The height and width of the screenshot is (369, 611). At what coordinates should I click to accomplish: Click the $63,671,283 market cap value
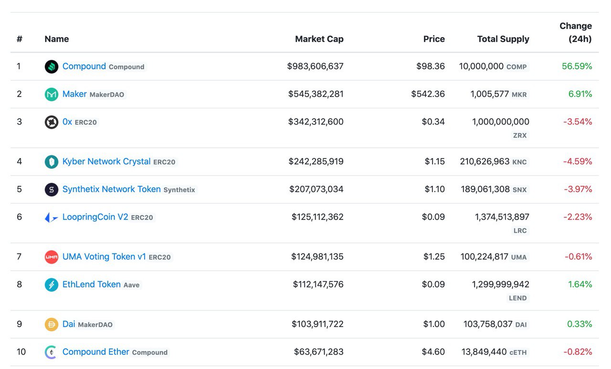[x=319, y=351]
